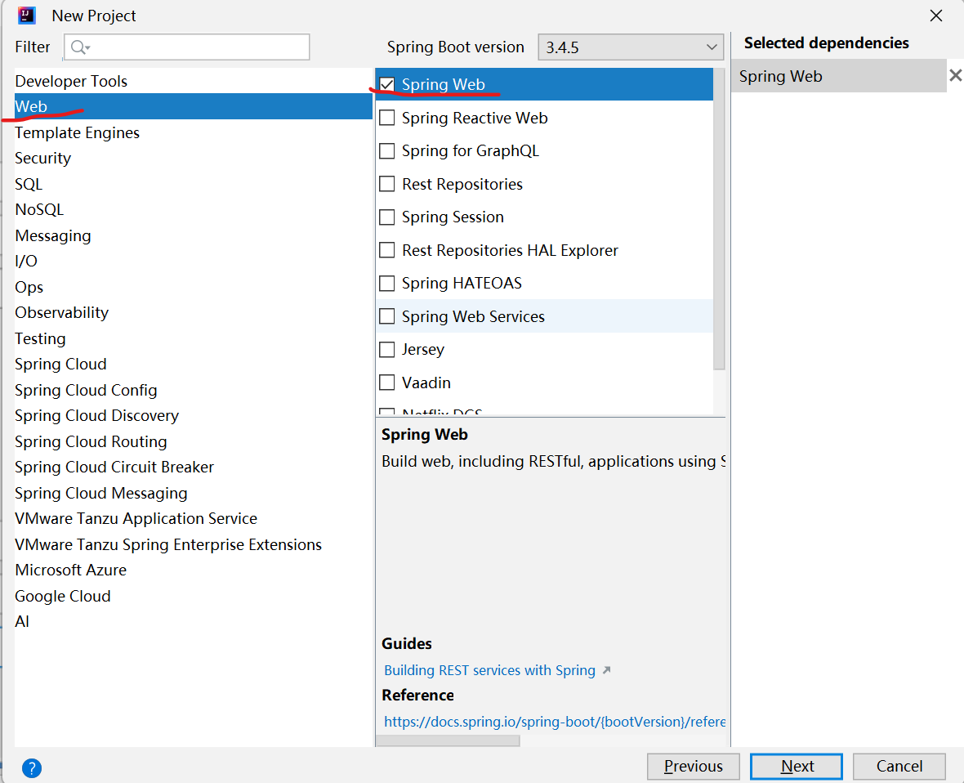Select the NoSQL category
This screenshot has width=964, height=783.
click(193, 210)
